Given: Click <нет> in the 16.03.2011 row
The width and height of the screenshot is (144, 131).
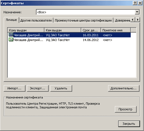Looking at the screenshot, I should pyautogui.click(x=108, y=35).
